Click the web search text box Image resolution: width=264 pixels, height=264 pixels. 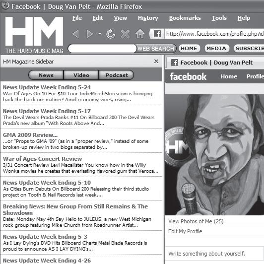tap(102, 49)
